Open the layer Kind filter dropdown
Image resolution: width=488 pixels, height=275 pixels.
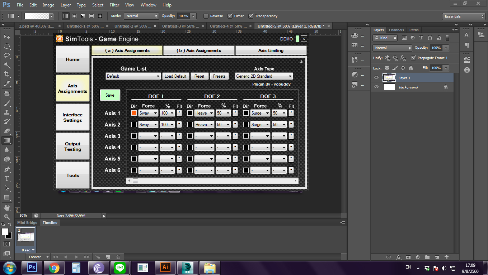coord(385,38)
